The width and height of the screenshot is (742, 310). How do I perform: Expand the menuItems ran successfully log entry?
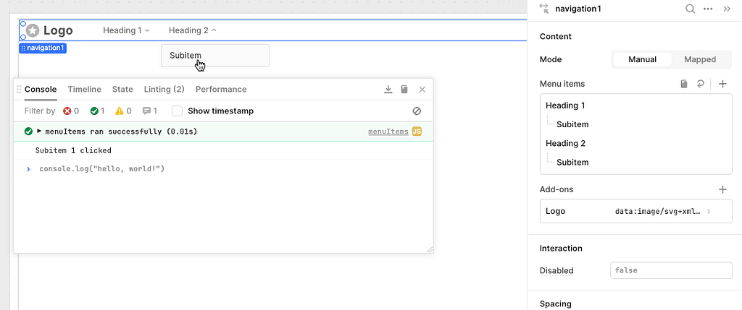[x=39, y=132]
